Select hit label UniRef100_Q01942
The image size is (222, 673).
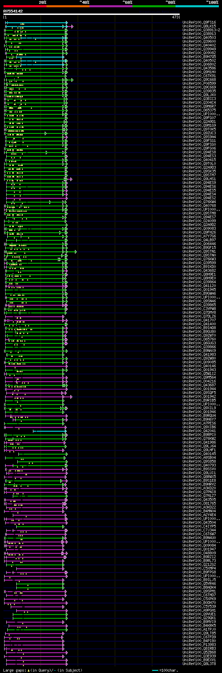199,396
